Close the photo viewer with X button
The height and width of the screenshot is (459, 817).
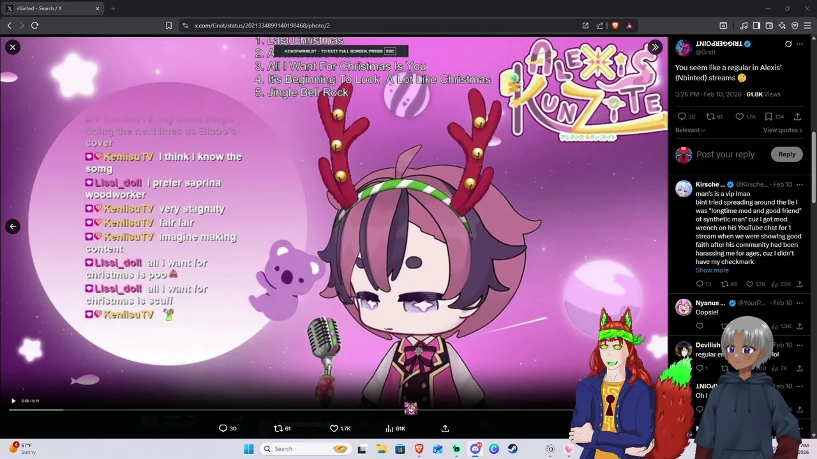point(13,47)
